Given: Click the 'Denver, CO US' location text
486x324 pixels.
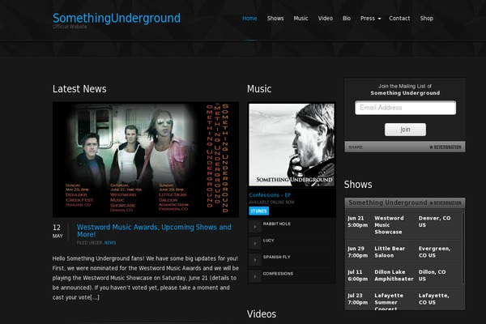Looking at the screenshot, I should [434, 222].
